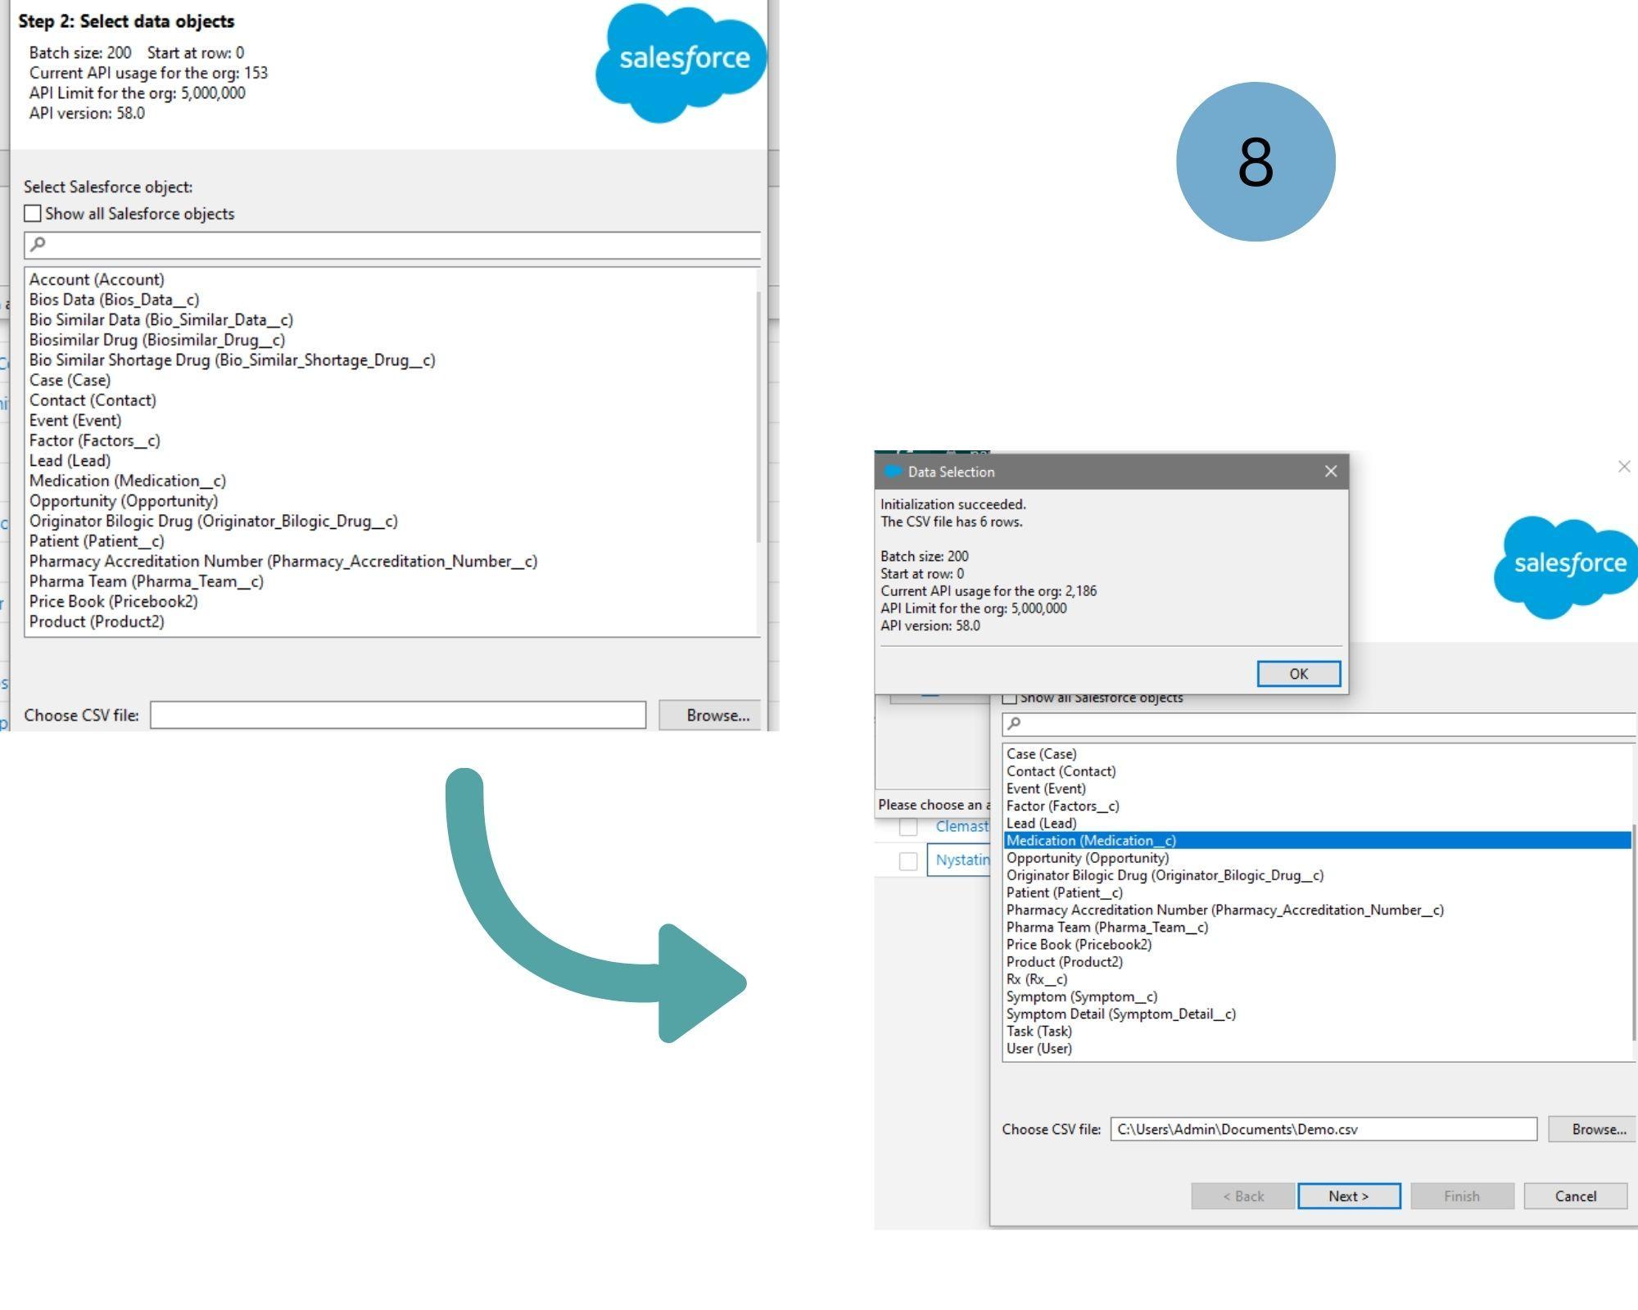The width and height of the screenshot is (1638, 1310).
Task: Select Price Book (Pricebook2) in the left list
Action: click(x=114, y=601)
